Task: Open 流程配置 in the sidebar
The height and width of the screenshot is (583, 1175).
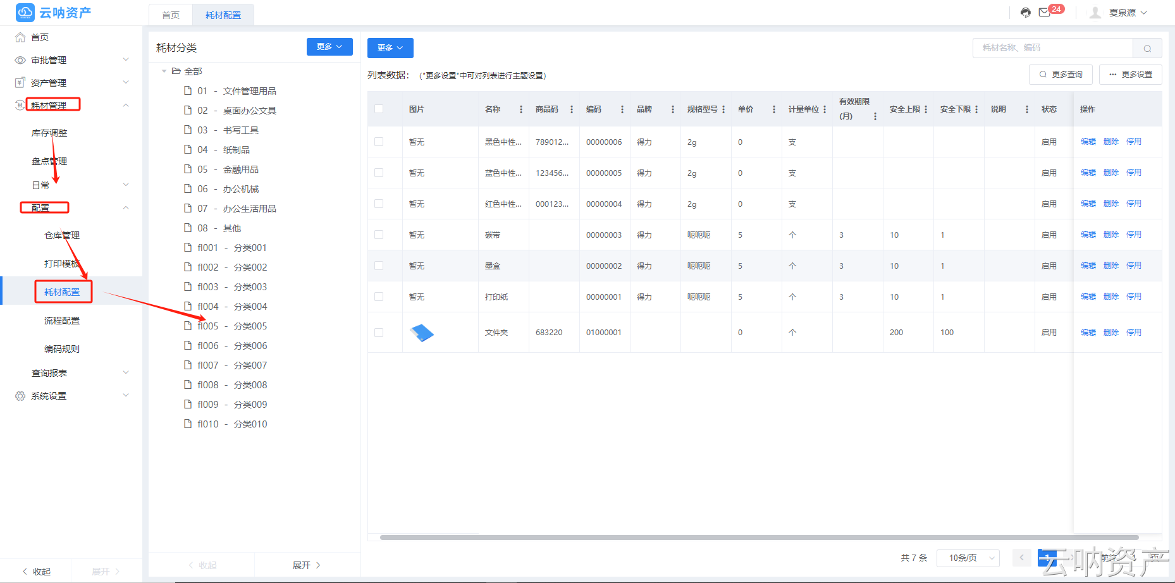Action: click(x=62, y=321)
